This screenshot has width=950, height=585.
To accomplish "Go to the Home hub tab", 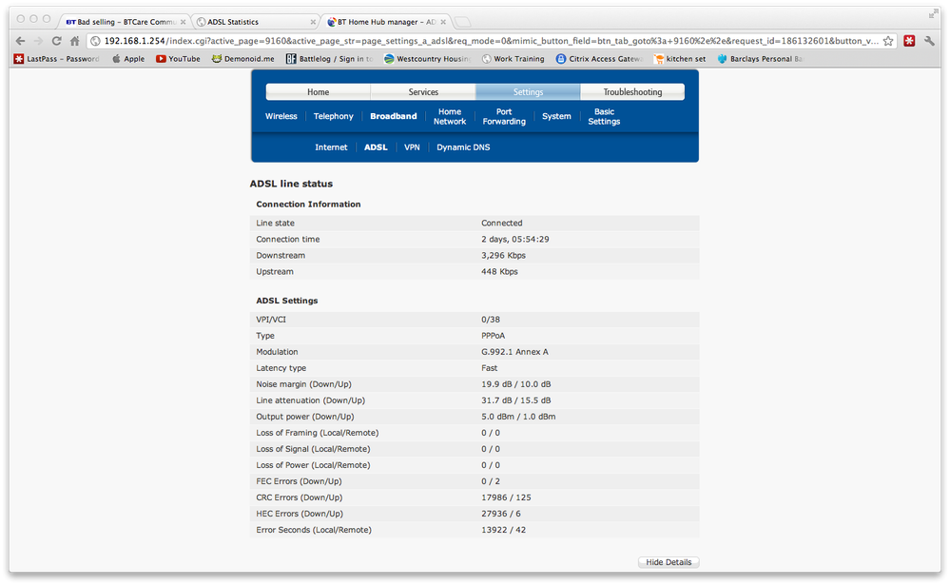I will pos(318,92).
